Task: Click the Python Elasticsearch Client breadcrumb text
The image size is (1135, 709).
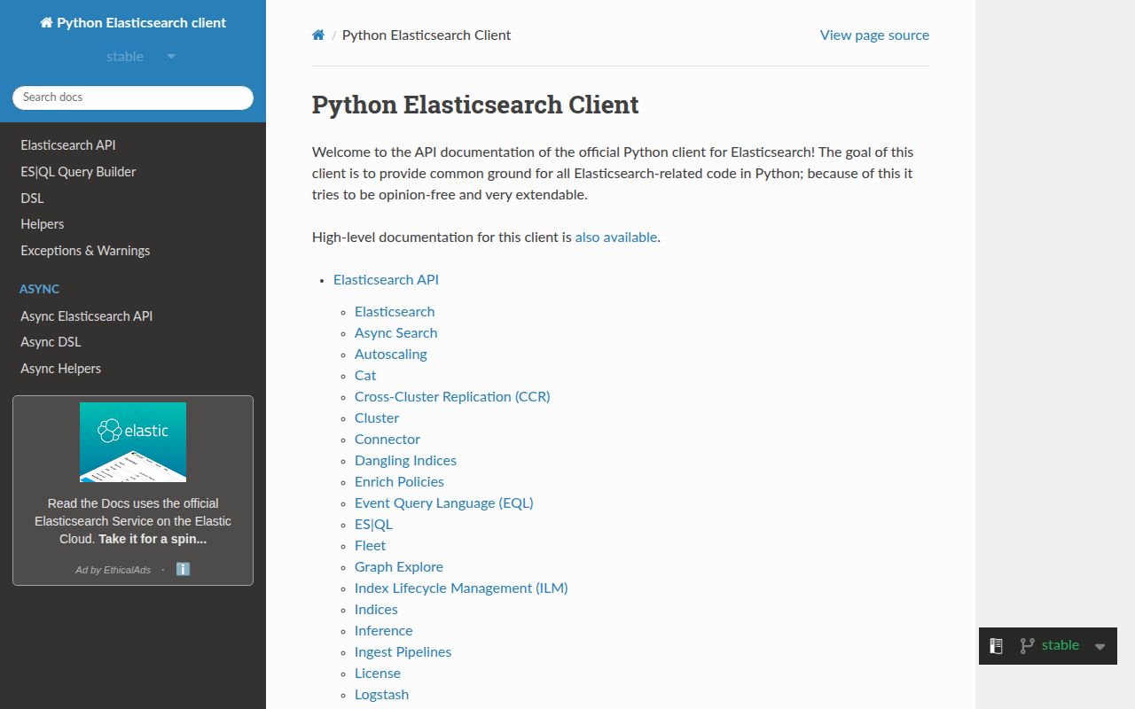Action: (x=427, y=35)
